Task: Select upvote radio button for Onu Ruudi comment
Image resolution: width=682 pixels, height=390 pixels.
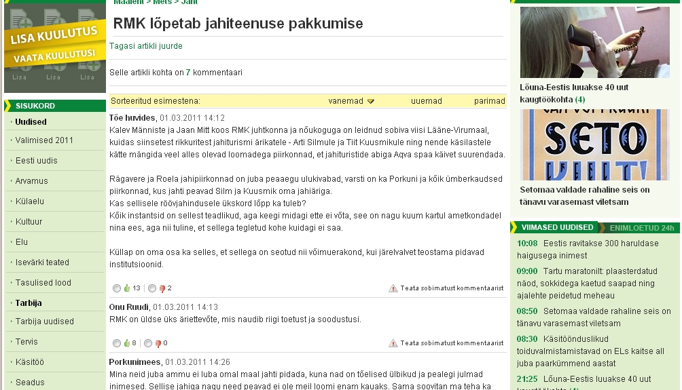Action: pyautogui.click(x=117, y=343)
